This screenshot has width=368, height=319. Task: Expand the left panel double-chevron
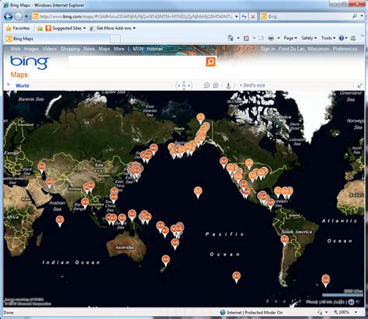(x=9, y=85)
